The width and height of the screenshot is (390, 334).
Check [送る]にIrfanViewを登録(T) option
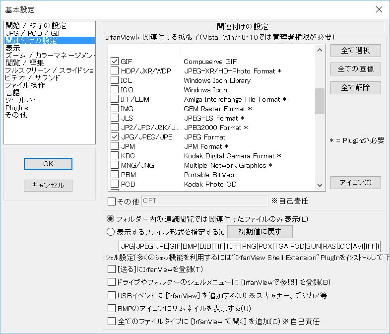click(x=112, y=269)
